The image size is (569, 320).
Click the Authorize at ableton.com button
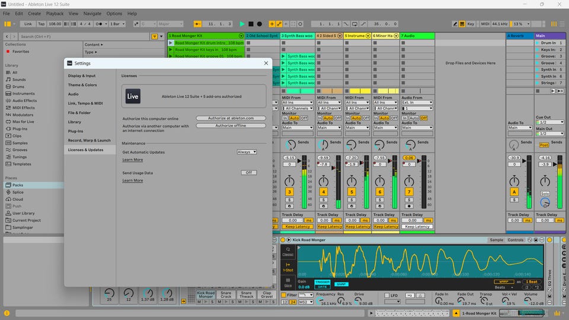click(231, 118)
